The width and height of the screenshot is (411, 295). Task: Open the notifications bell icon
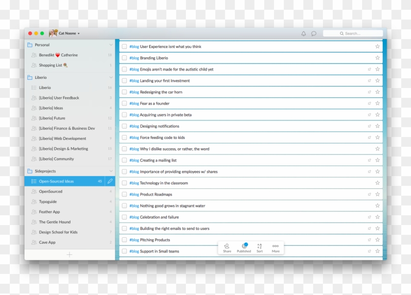(x=303, y=34)
